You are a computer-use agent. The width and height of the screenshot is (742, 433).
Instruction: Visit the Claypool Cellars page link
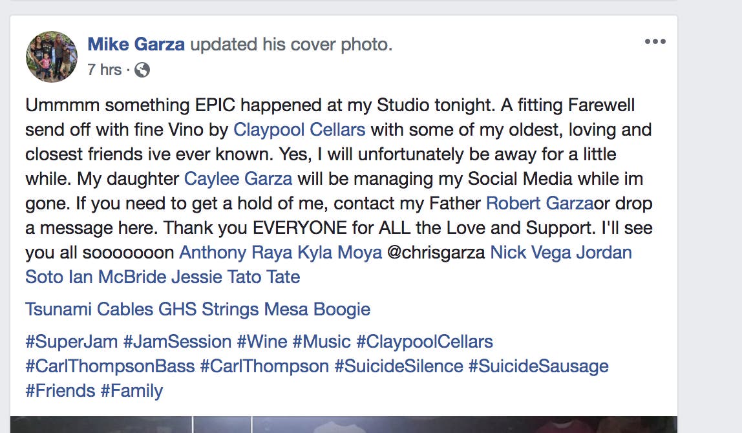tap(299, 130)
